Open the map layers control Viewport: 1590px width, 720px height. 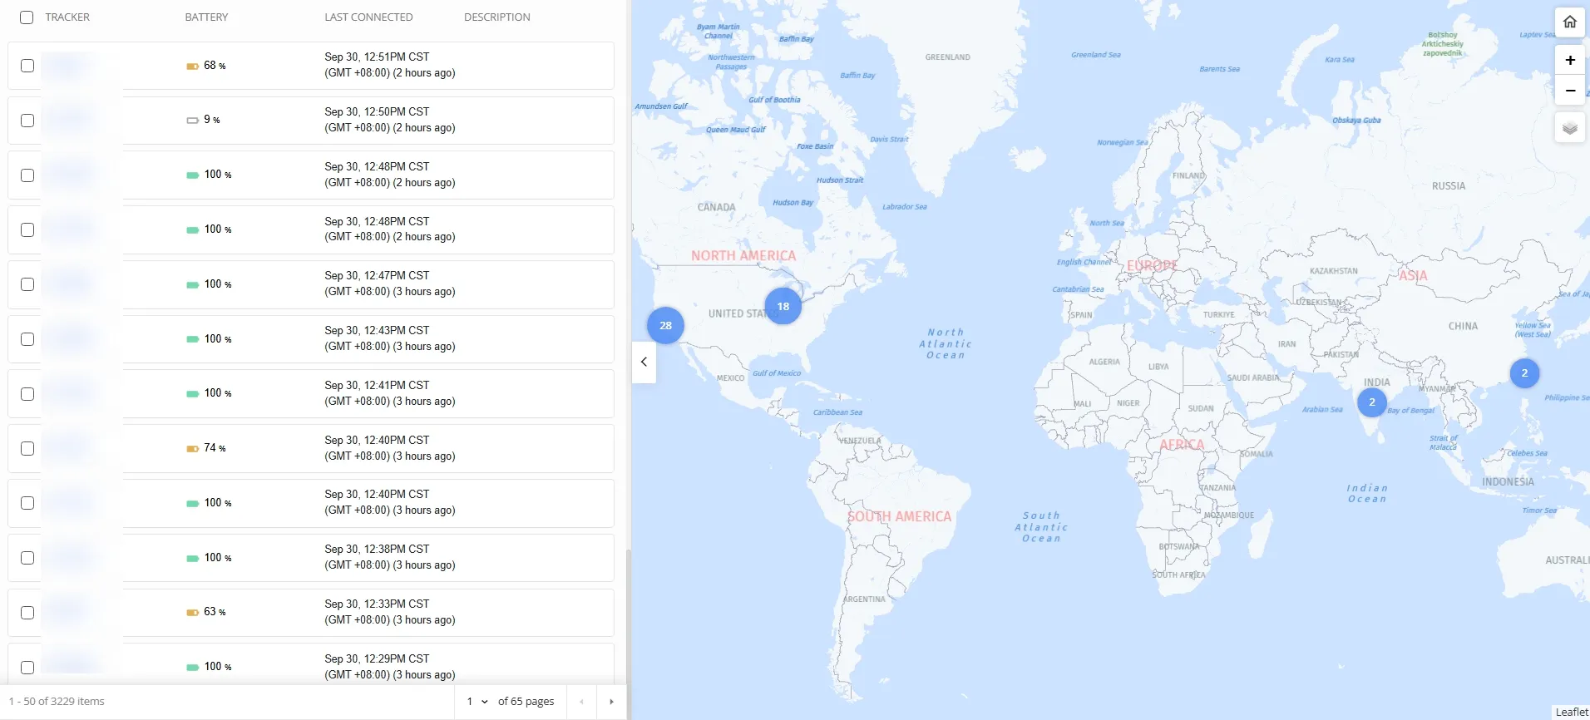click(x=1569, y=128)
